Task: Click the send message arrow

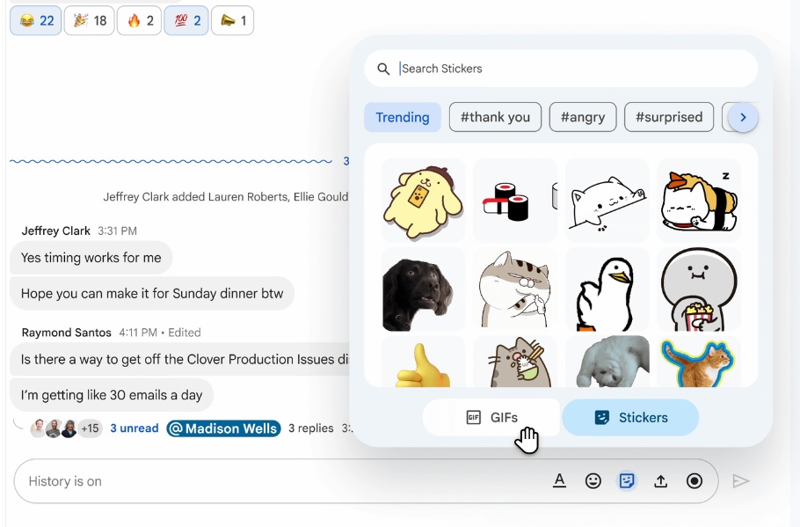Action: tap(741, 480)
